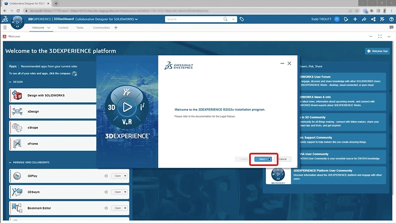
Task: Open the hamburger menu below the logo
Action: point(5,28)
